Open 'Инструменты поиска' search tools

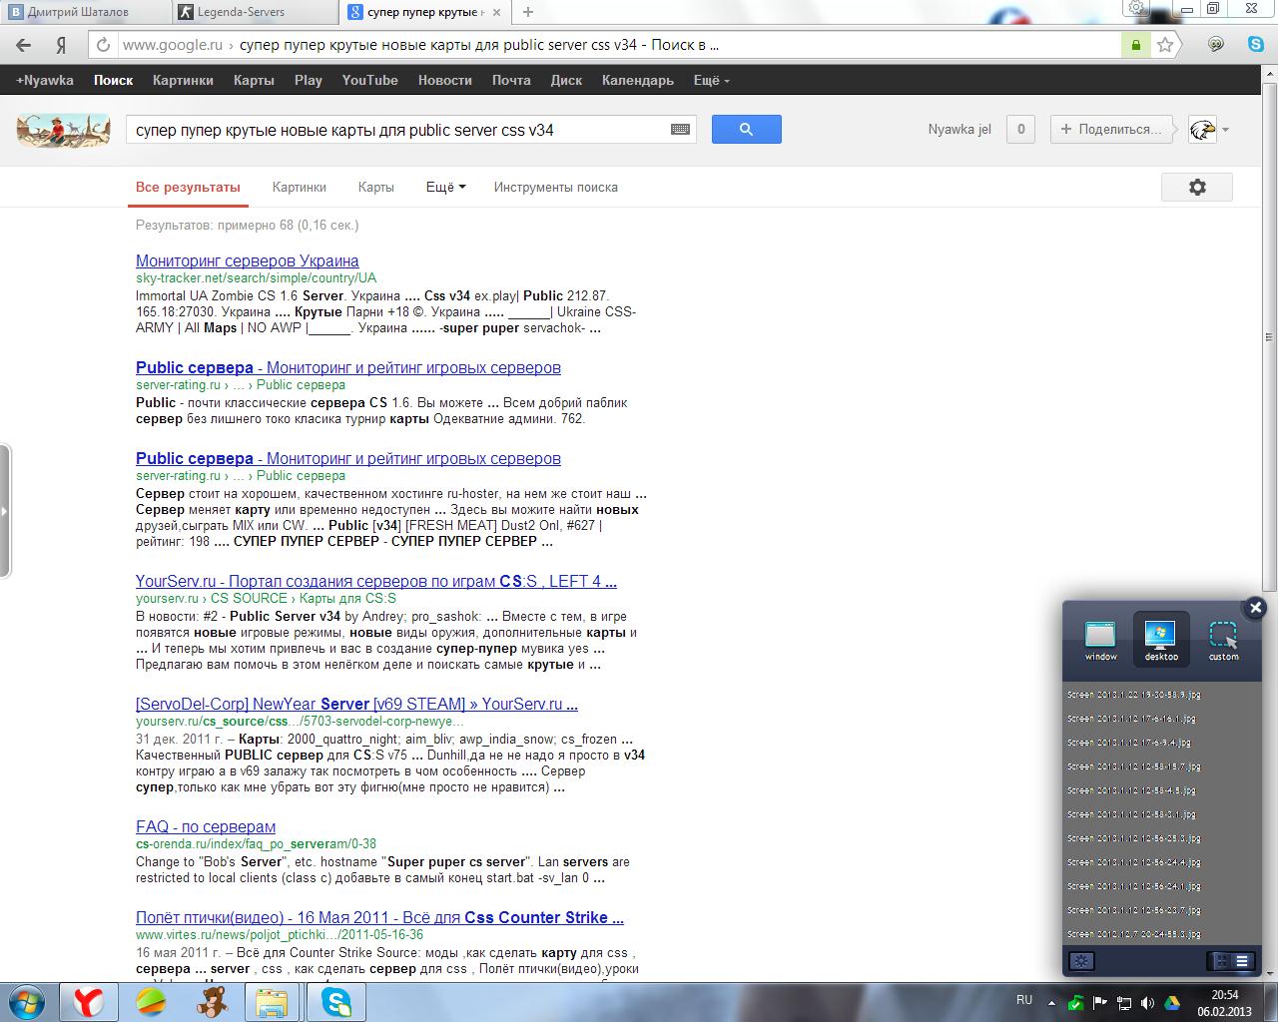click(555, 187)
